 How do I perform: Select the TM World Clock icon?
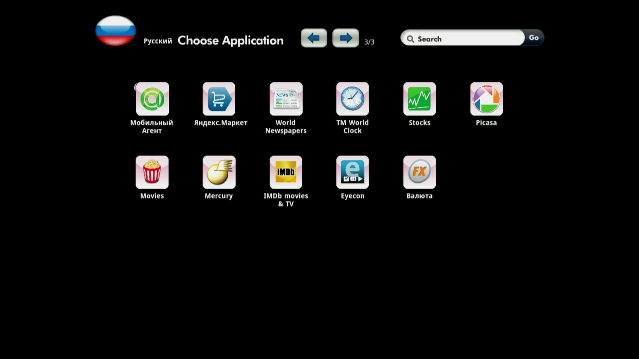(x=353, y=99)
